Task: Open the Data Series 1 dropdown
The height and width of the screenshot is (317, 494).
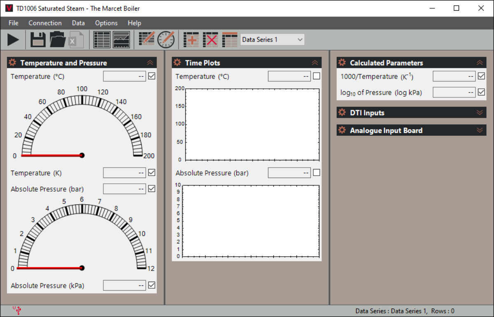Action: click(272, 40)
